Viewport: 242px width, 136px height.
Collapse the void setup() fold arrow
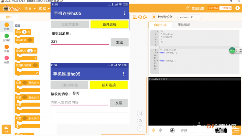(158, 53)
